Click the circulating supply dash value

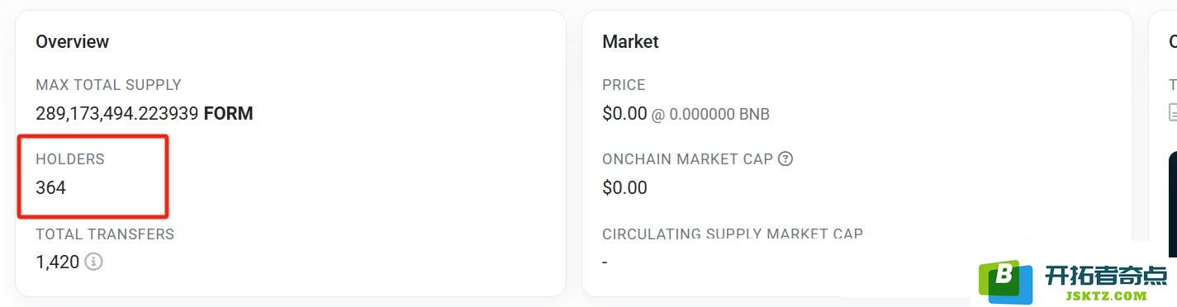pos(605,262)
